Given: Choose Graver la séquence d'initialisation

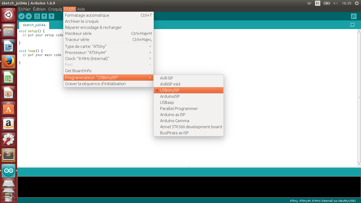Looking at the screenshot, I should pos(108,84).
